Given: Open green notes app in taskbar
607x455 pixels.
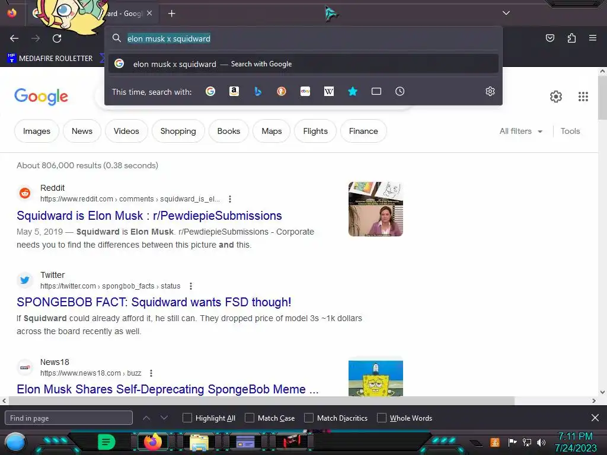Looking at the screenshot, I should (x=107, y=442).
